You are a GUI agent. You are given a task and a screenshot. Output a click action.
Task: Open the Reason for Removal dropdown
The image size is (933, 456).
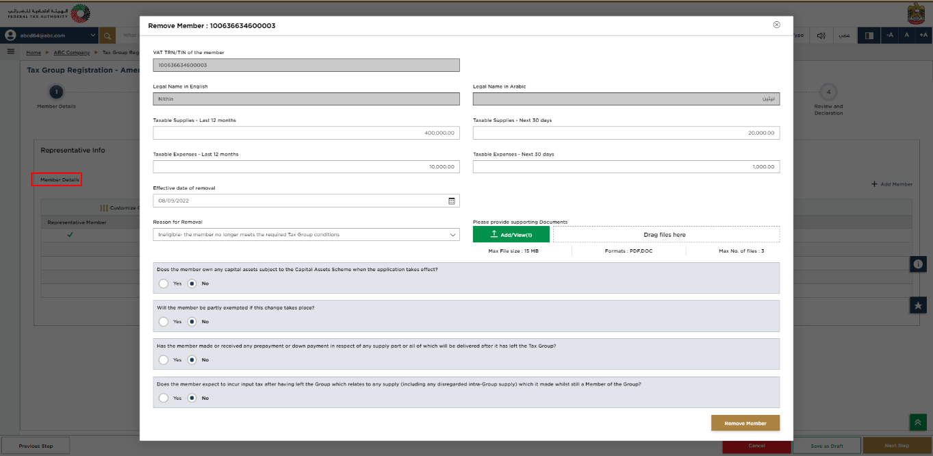[306, 235]
